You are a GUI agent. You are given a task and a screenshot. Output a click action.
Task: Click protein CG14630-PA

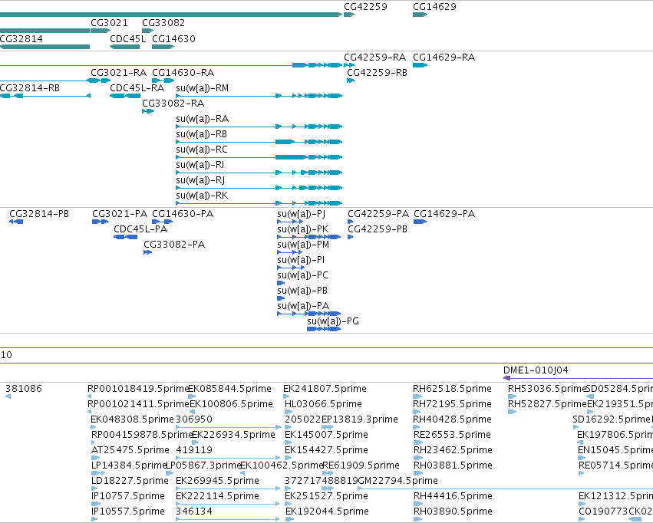coord(183,214)
